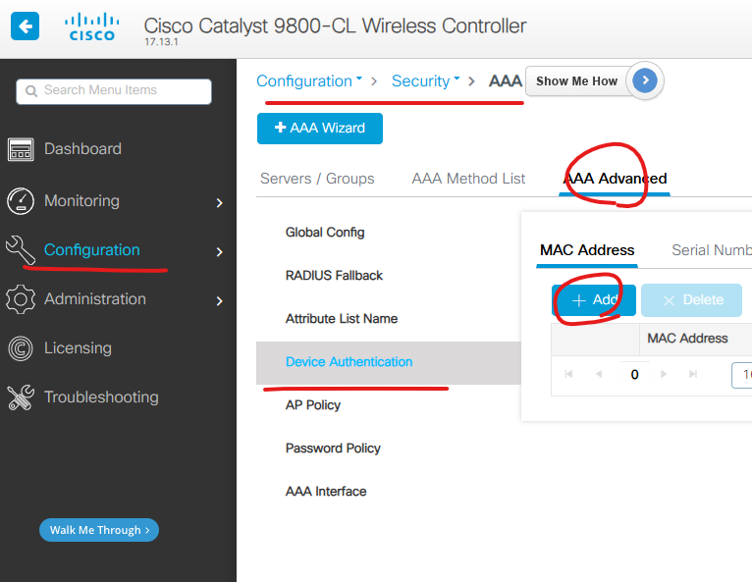Open the Dashboard icon in sidebar
Screen dimensions: 752x582
pyautogui.click(x=21, y=149)
